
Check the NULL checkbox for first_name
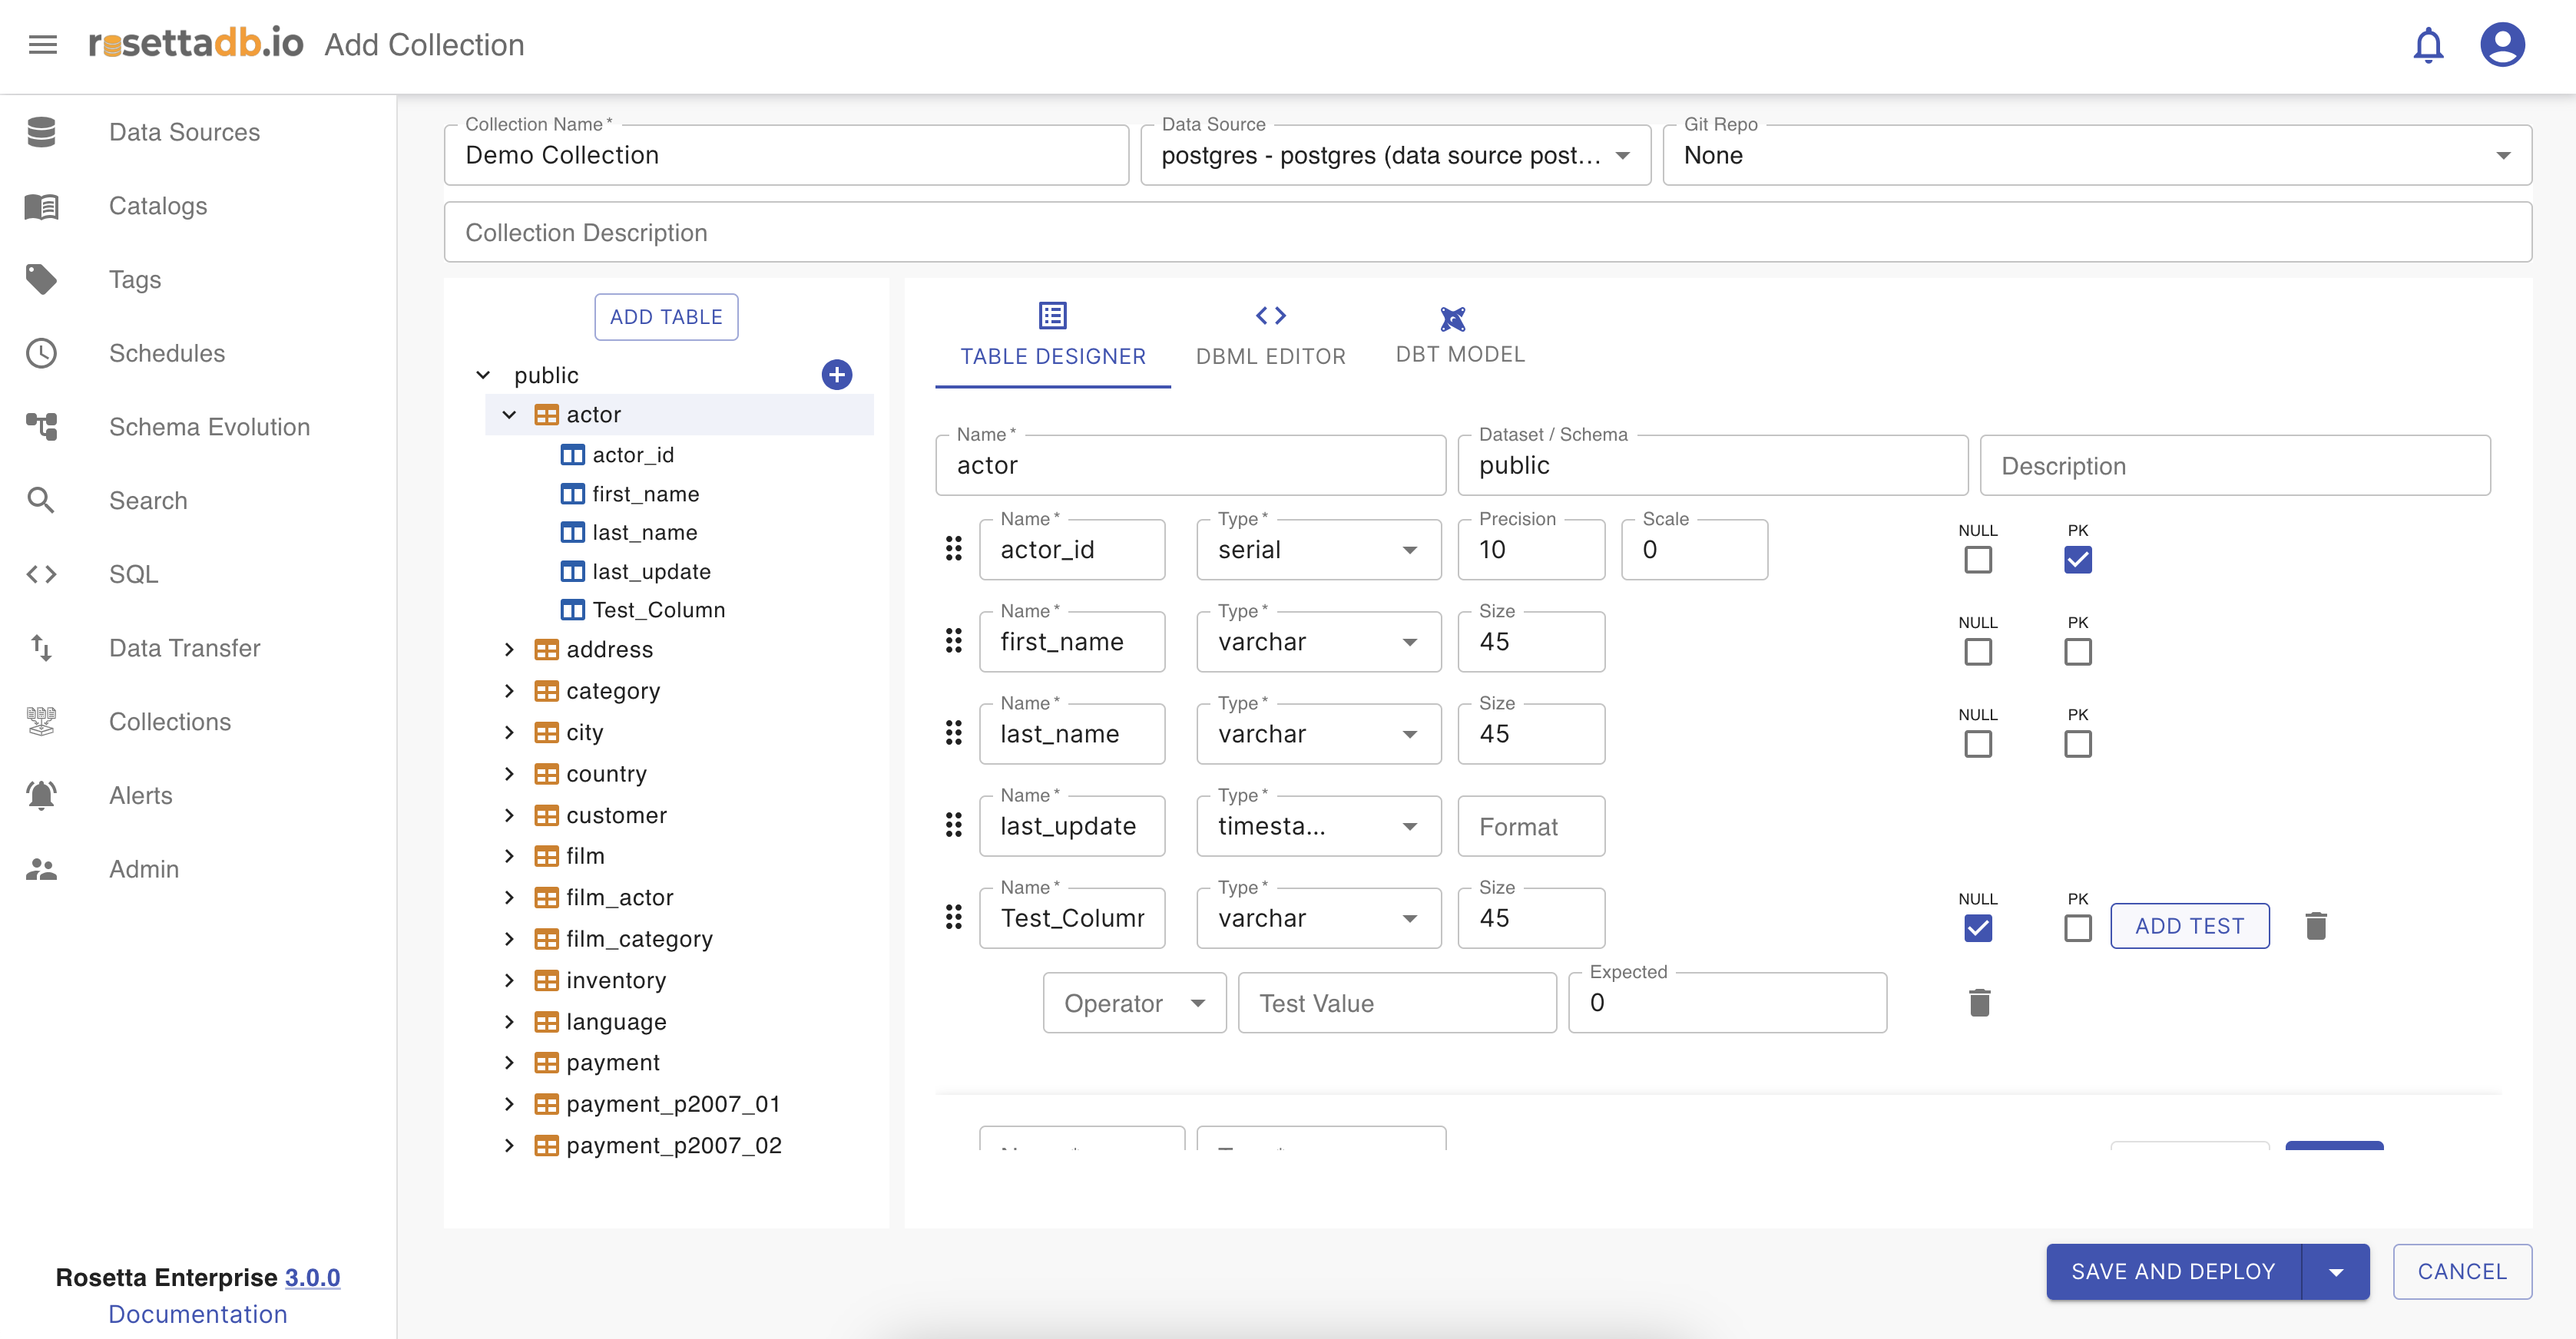coord(1977,652)
